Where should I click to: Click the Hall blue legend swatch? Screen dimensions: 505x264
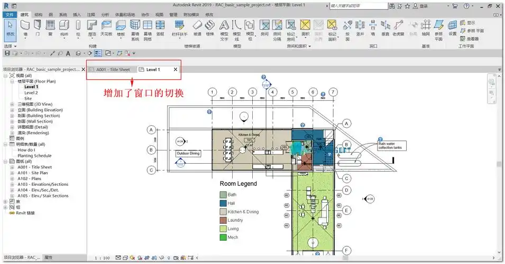(223, 203)
